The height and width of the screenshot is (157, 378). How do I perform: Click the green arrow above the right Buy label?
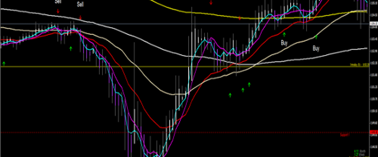tap(316, 37)
